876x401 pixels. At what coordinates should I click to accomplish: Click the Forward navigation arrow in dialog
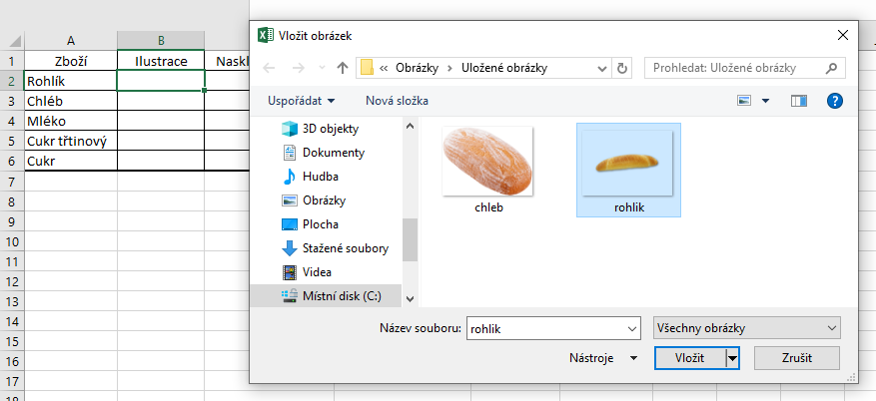(x=299, y=69)
